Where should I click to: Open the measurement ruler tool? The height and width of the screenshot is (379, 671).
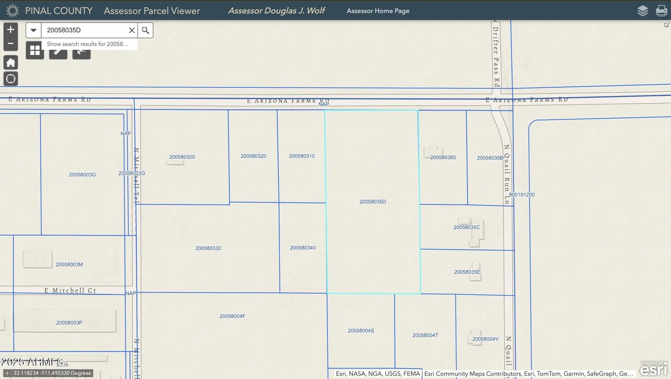click(x=58, y=54)
